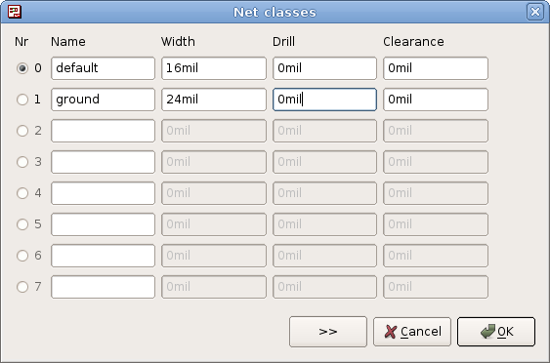Edit the 'default' name field
The height and width of the screenshot is (363, 550).
pos(103,68)
